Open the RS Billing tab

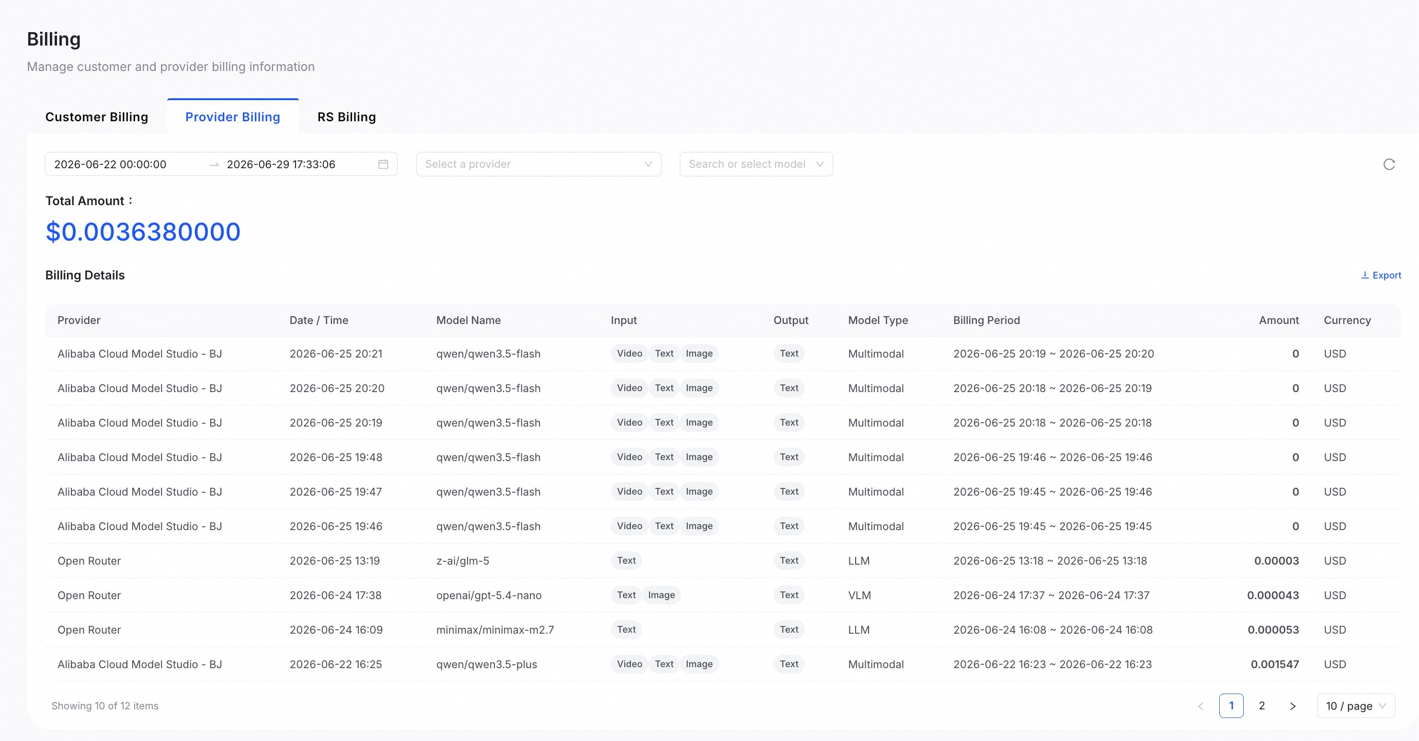pos(346,117)
